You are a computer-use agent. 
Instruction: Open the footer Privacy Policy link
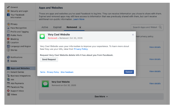pos(53,72)
